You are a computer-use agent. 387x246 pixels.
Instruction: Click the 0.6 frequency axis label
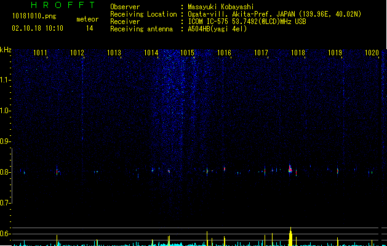(x=5, y=234)
